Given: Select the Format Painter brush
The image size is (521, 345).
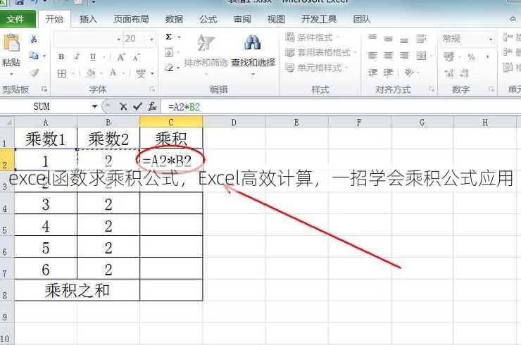Looking at the screenshot, I should click(x=34, y=73).
